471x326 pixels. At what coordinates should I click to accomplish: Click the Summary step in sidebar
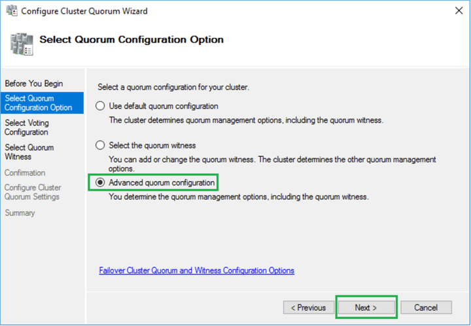pos(20,213)
